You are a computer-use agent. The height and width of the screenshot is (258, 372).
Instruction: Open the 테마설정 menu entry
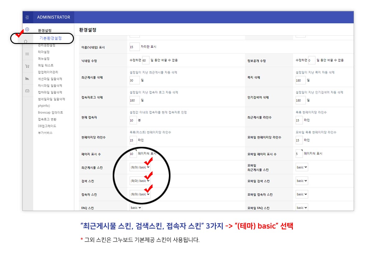(44, 51)
